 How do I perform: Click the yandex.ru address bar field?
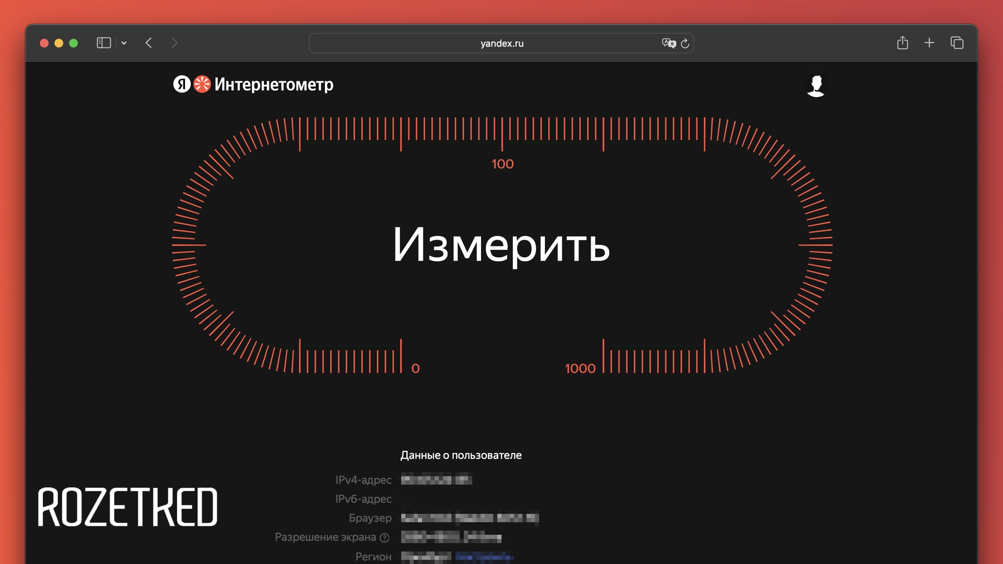(x=501, y=43)
